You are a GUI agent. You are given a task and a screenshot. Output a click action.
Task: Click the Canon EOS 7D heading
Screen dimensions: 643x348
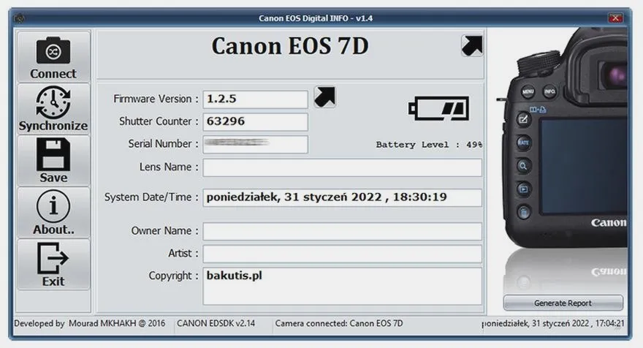[290, 46]
